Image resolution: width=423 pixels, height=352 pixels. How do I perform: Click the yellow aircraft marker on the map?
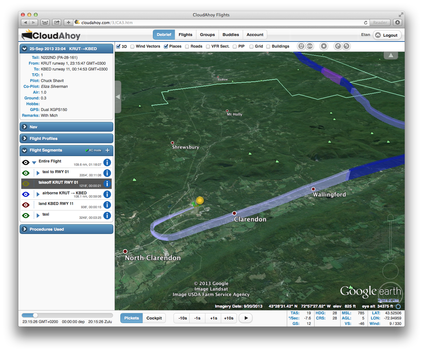200,201
